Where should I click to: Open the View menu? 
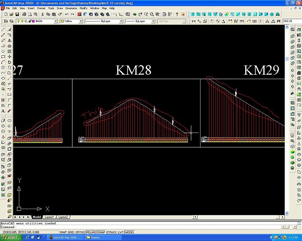(x=22, y=8)
